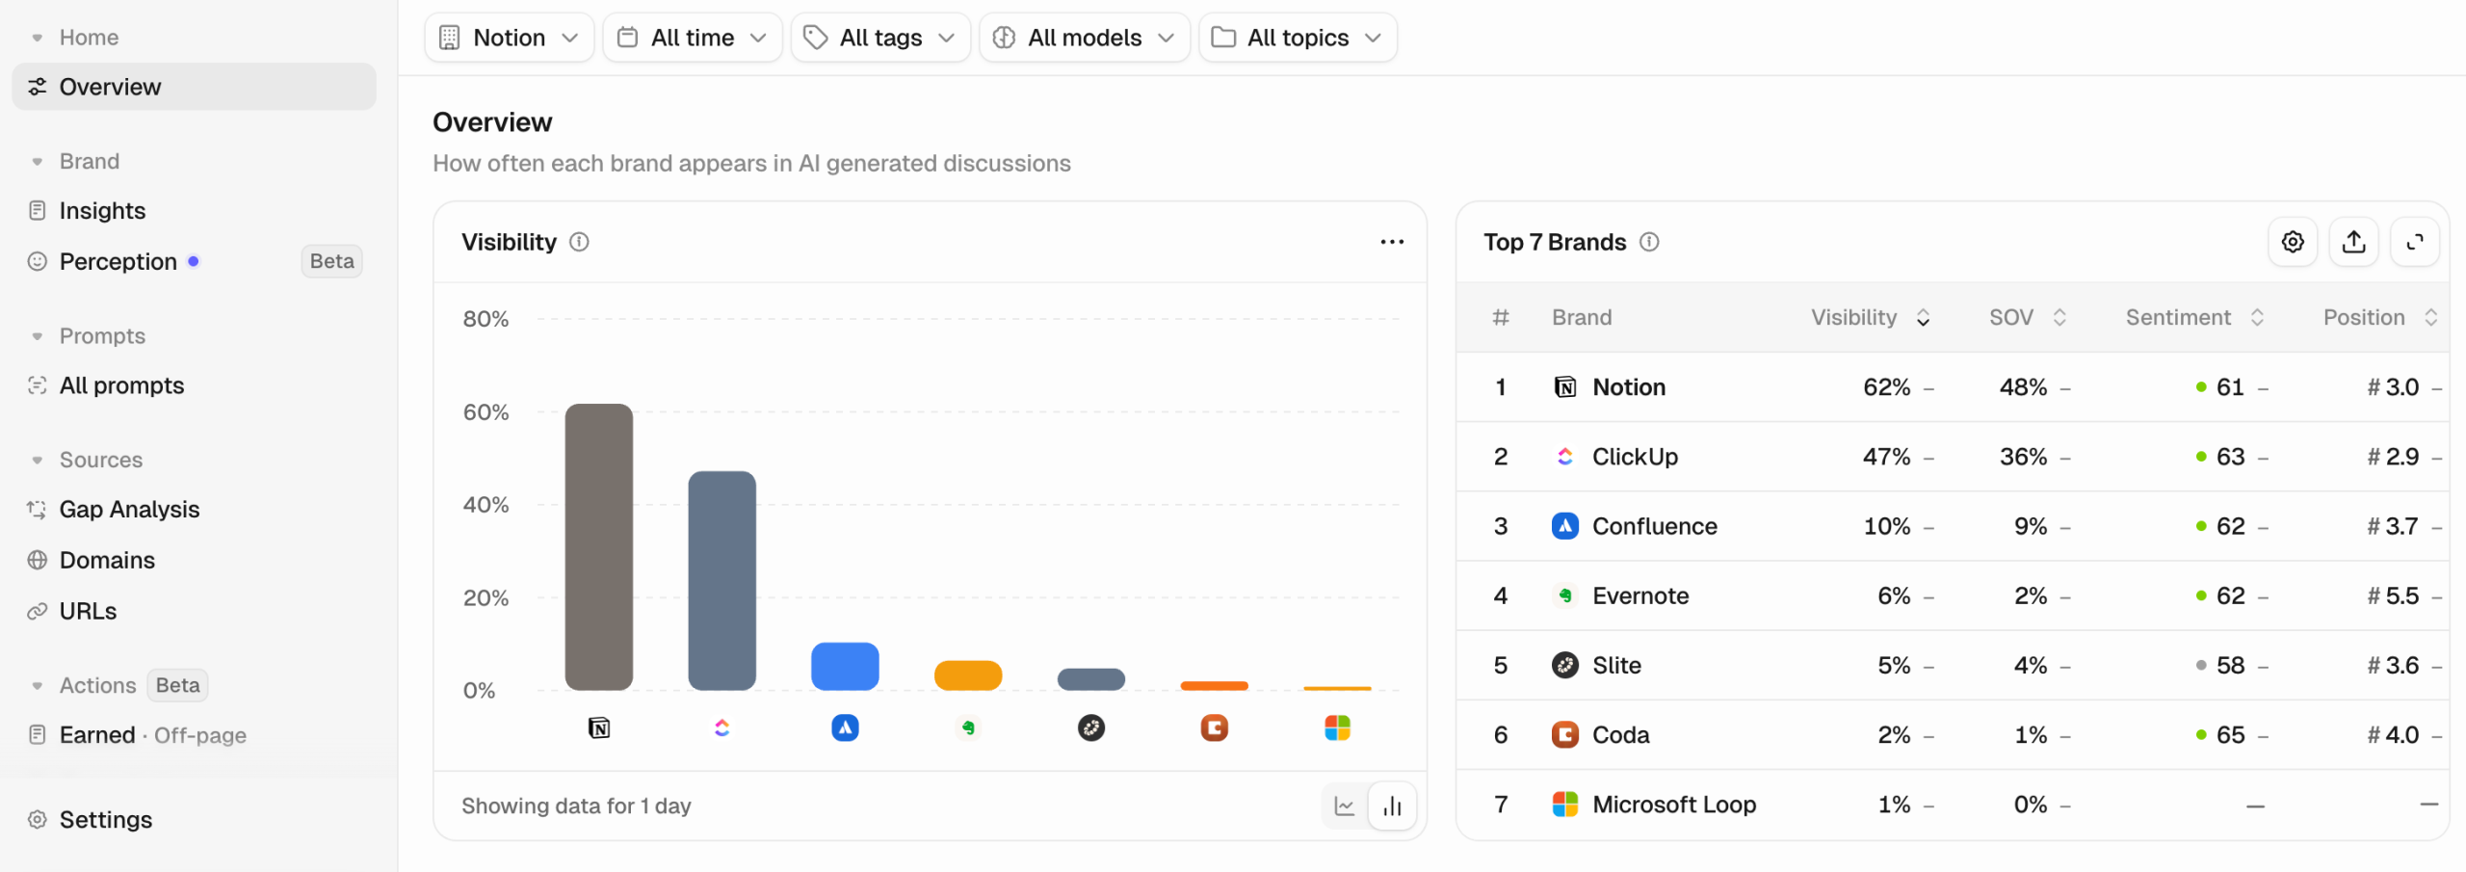Click the Notion bar in chart
The height and width of the screenshot is (872, 2466).
tap(599, 546)
